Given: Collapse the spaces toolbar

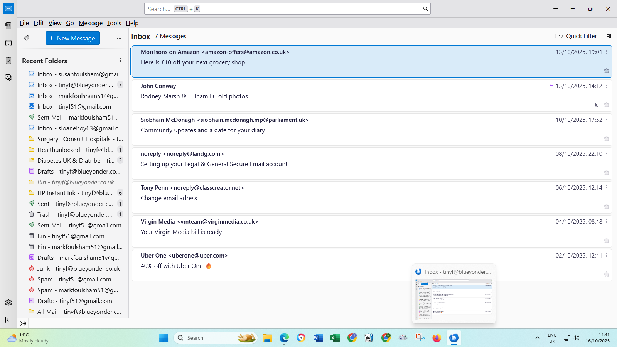Looking at the screenshot, I should 8,320.
